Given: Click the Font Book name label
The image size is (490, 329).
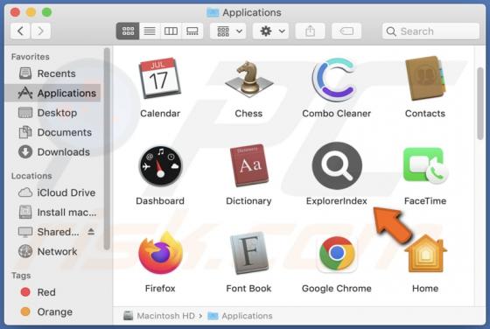Looking at the screenshot, I should coord(248,289).
